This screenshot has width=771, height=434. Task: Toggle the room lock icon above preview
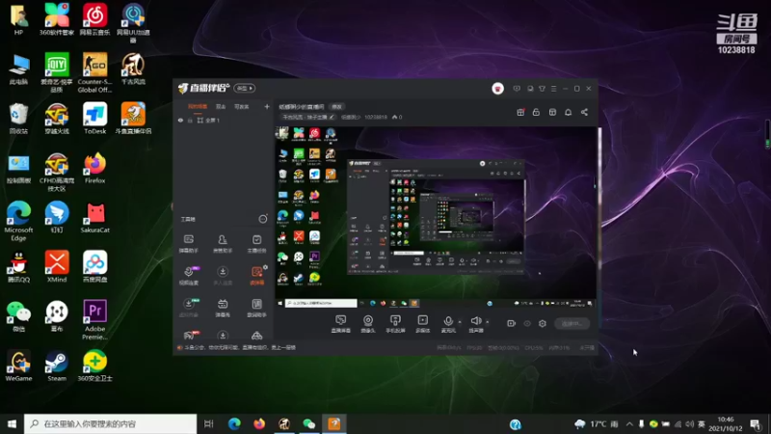(x=536, y=112)
